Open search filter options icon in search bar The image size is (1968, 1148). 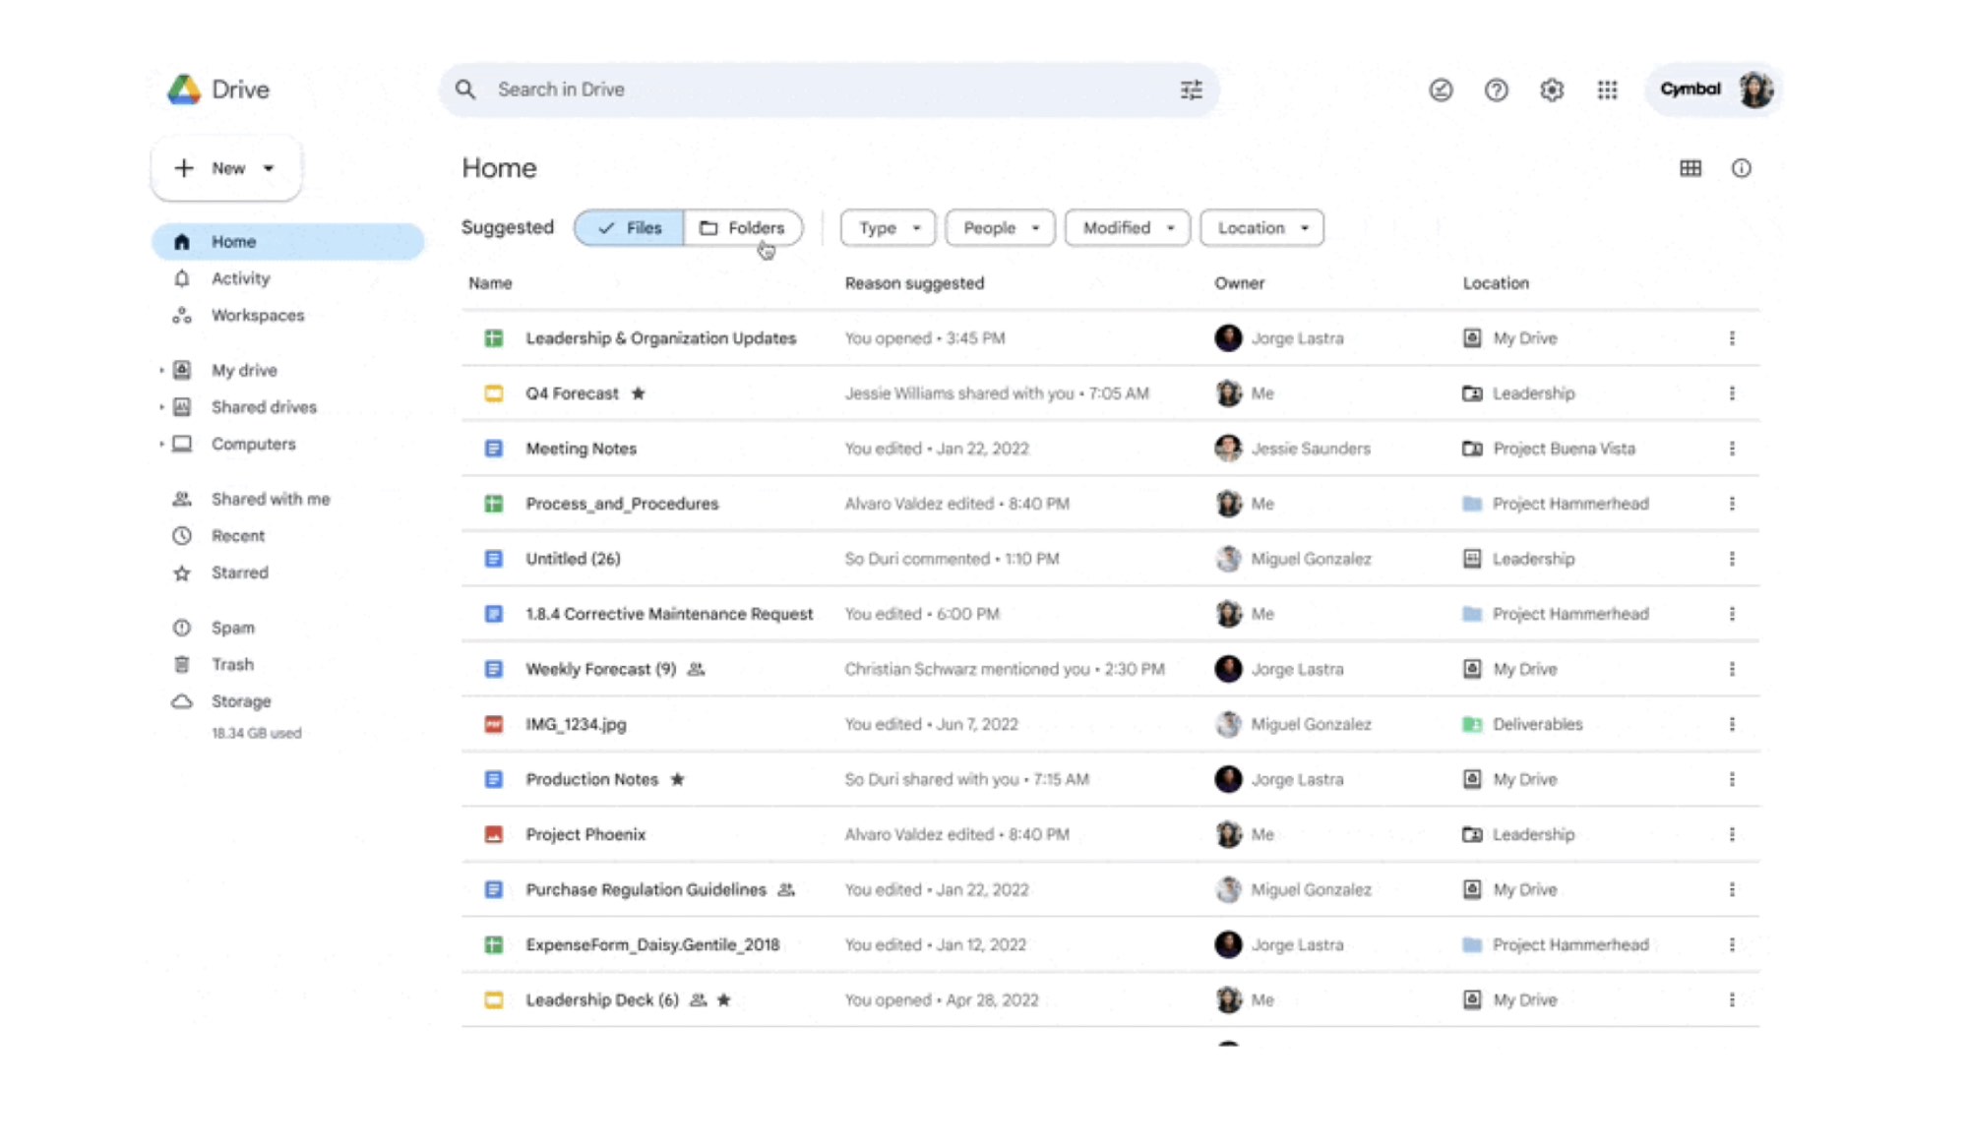pyautogui.click(x=1191, y=90)
